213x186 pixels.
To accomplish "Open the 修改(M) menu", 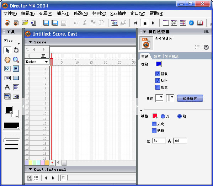I will (x=81, y=14).
